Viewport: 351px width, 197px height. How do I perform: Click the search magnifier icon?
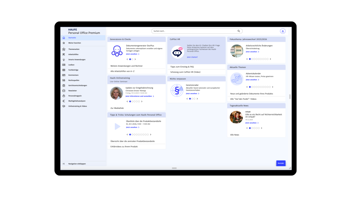[239, 31]
